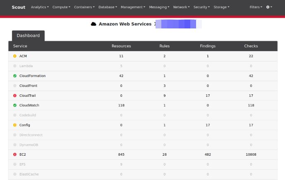Screen dimensions: 285x180
Task: Click the Directconnect service name
Action: click(x=31, y=135)
